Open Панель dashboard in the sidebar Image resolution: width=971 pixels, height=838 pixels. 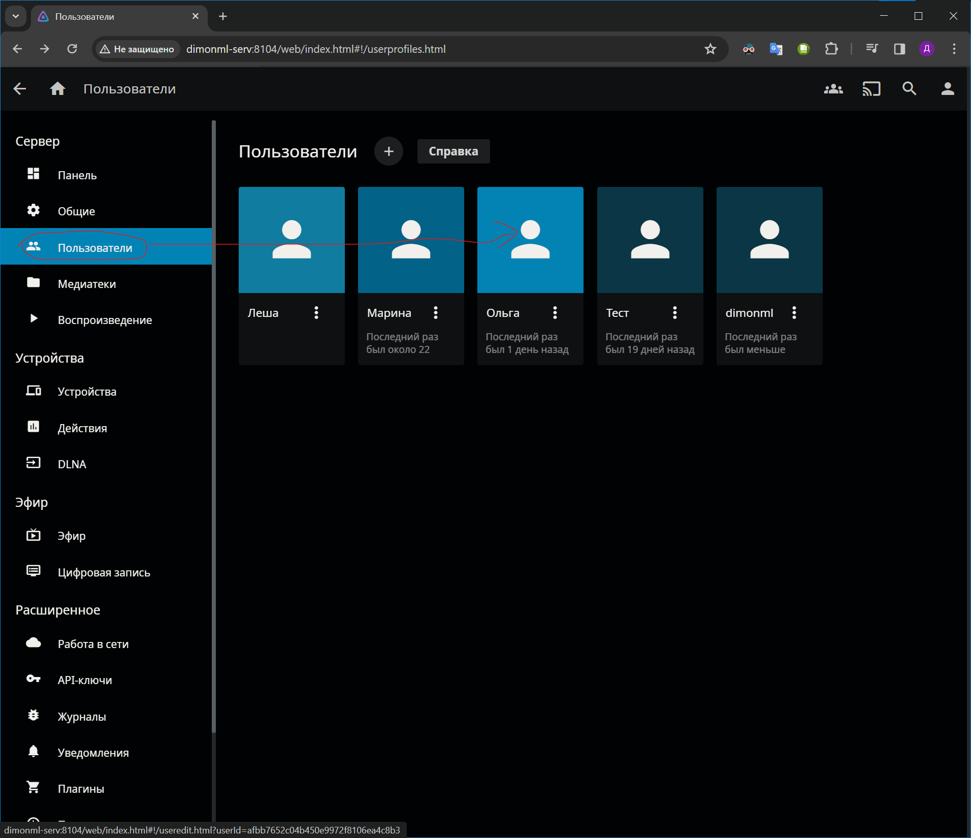77,175
